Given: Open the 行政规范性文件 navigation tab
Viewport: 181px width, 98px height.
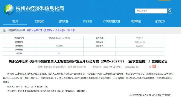Looking at the screenshot, I should (x=112, y=21).
